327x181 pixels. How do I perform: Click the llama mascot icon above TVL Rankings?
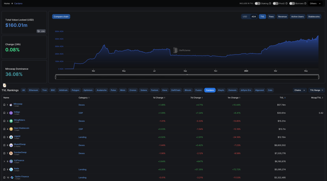pos(4,85)
